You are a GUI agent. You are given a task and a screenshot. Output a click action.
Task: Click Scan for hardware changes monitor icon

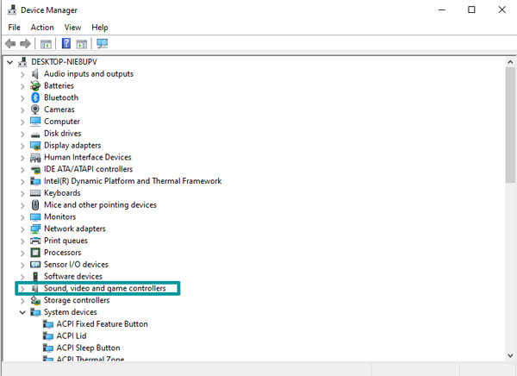(103, 44)
